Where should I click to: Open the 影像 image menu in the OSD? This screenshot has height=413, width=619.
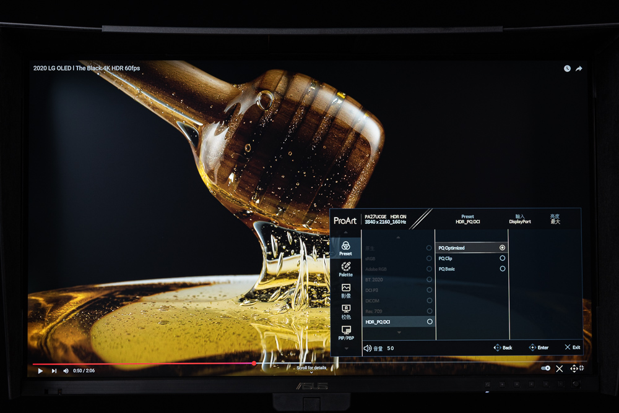[x=346, y=291]
